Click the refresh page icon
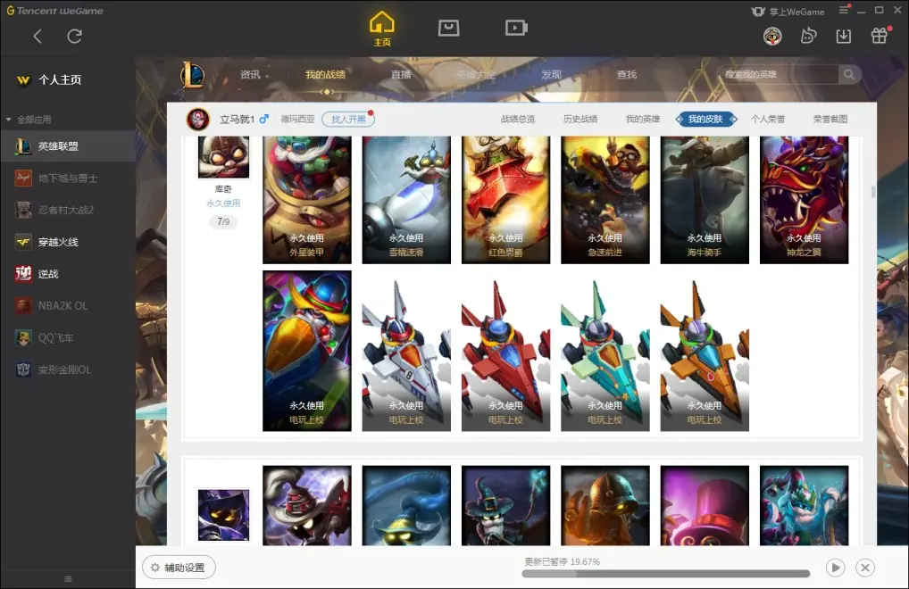 [74, 37]
